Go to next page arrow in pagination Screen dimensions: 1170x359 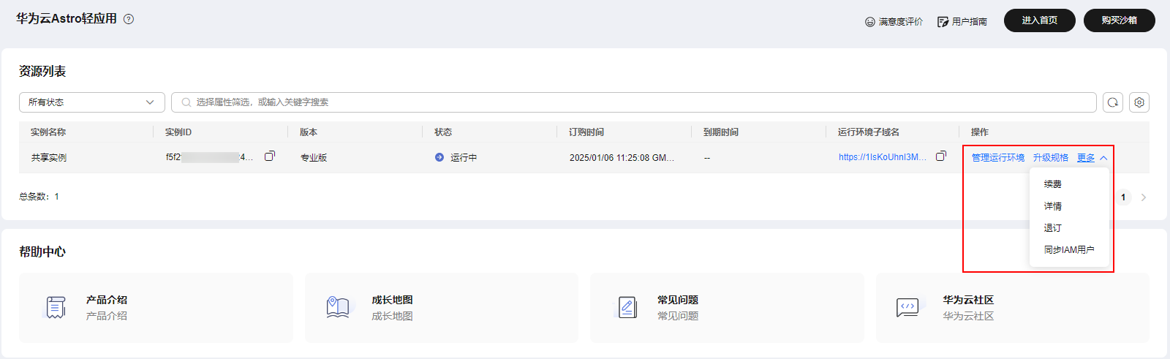pos(1144,197)
